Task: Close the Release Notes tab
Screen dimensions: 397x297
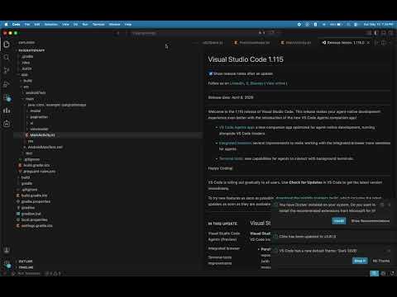Action: pos(368,43)
